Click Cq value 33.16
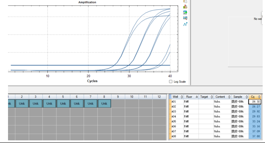Image resolution: width=265 pixels, height=143 pixels. pyautogui.click(x=255, y=126)
